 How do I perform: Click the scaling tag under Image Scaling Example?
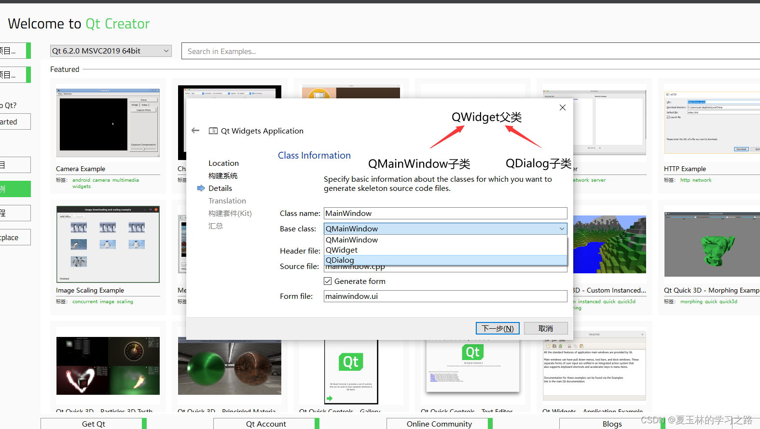click(x=125, y=301)
